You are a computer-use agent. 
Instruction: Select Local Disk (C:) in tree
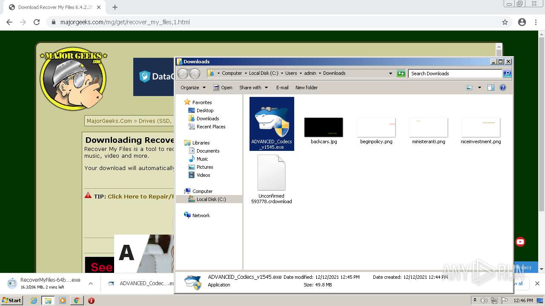(209, 199)
